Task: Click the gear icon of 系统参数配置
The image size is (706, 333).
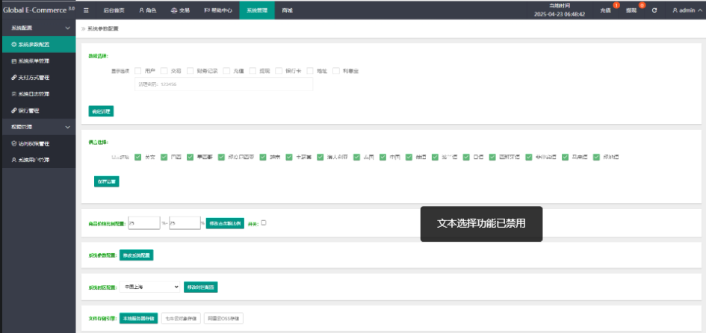Action: coord(14,45)
